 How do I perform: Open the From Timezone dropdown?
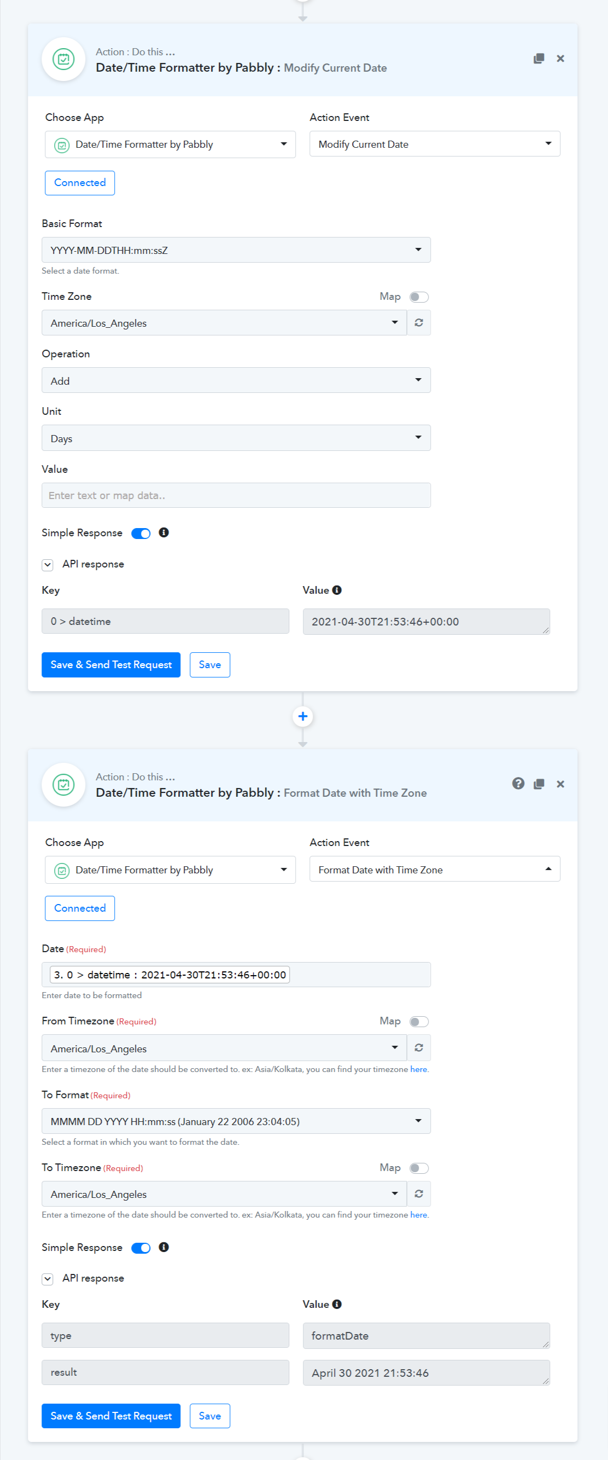point(224,1048)
